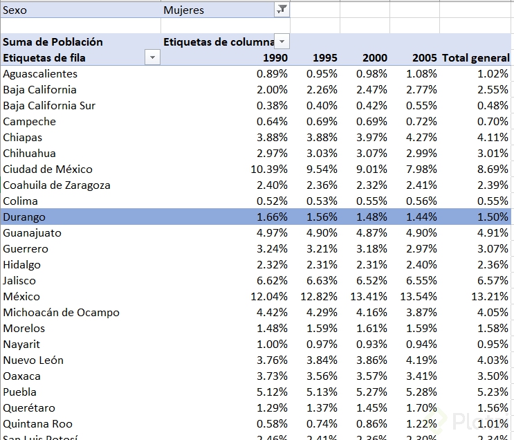This screenshot has height=440, width=514.
Task: Select the Guanajuato row label
Action: point(32,233)
